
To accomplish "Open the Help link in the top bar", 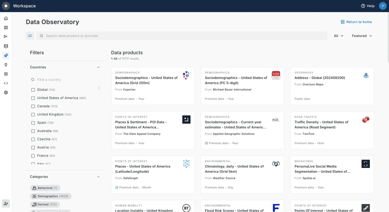I will [x=367, y=6].
